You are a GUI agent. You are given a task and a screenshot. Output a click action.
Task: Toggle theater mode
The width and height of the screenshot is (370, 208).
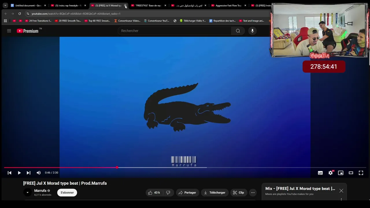[x=351, y=173]
